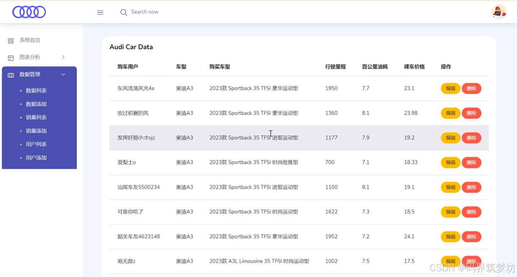Click price value 18.5
The image size is (517, 277).
409,212
